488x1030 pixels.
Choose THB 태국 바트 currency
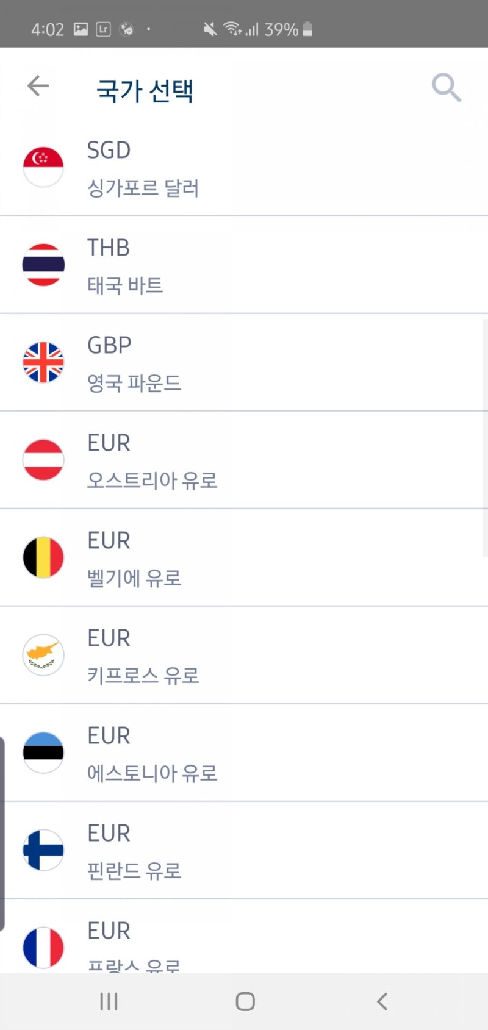click(244, 265)
